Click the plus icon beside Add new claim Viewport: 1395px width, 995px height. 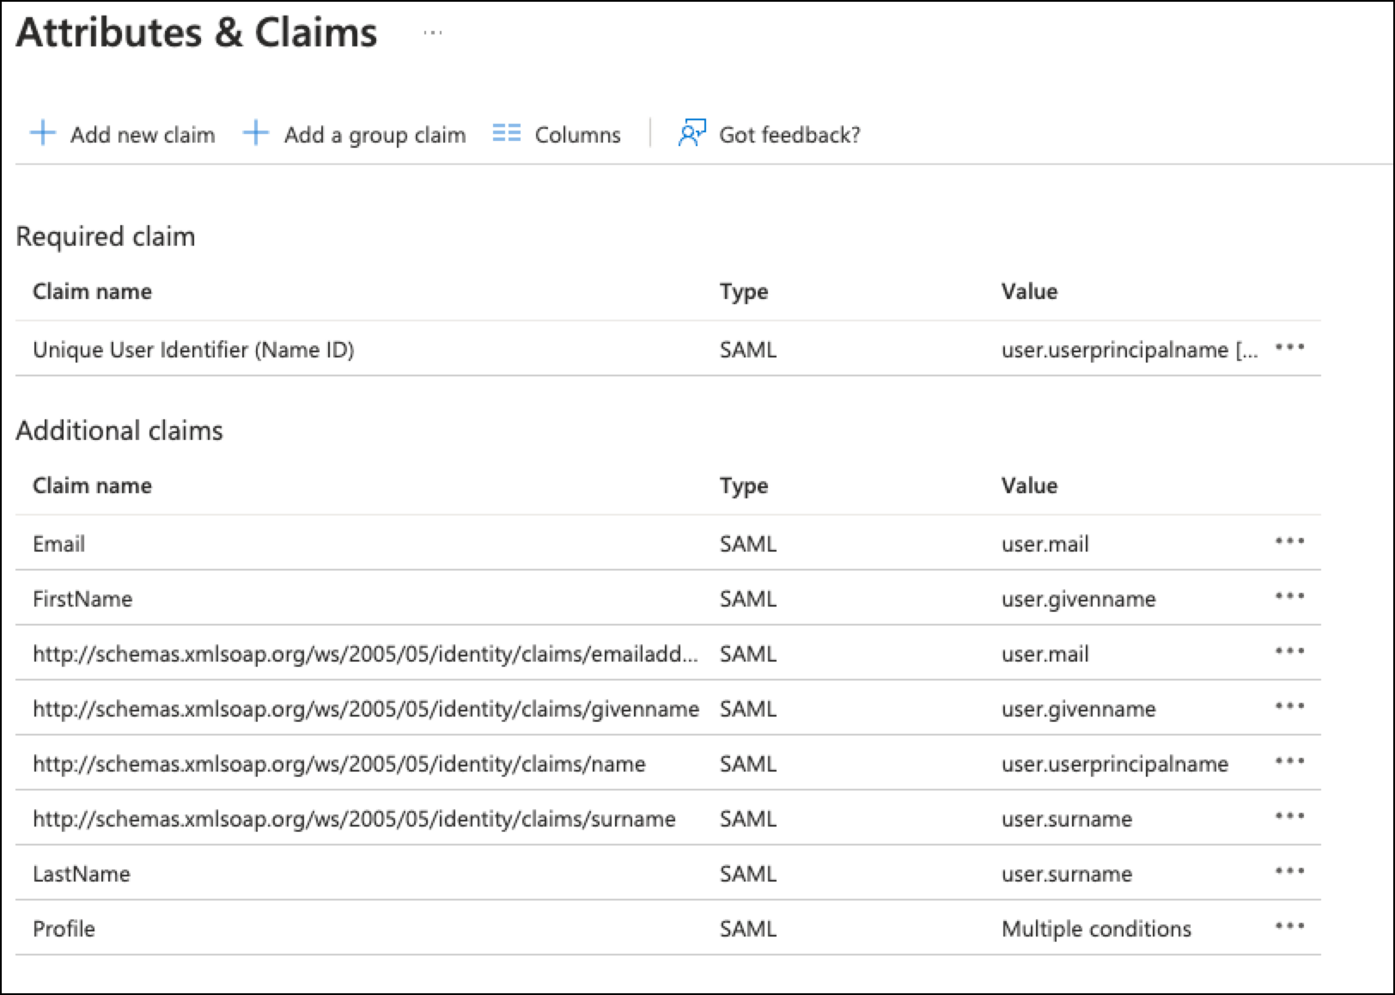pyautogui.click(x=42, y=134)
